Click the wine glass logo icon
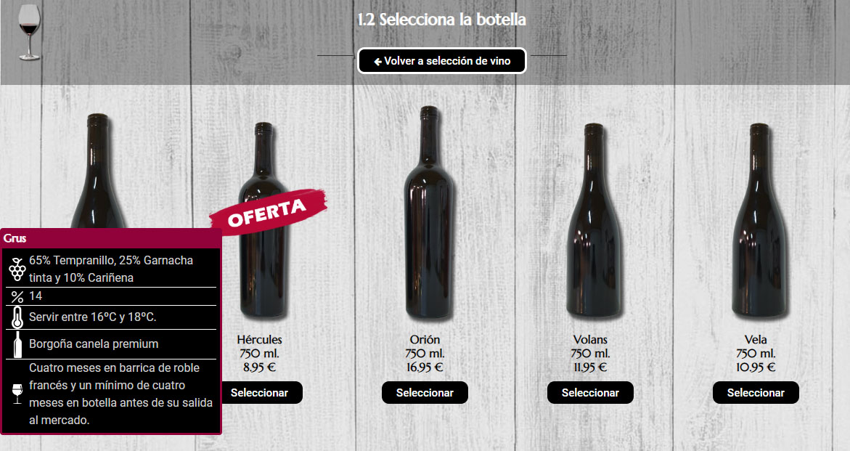The image size is (850, 451). [29, 32]
